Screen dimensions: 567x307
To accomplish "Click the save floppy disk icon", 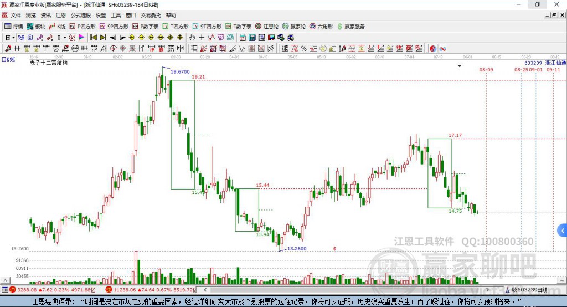I will click(x=271, y=38).
